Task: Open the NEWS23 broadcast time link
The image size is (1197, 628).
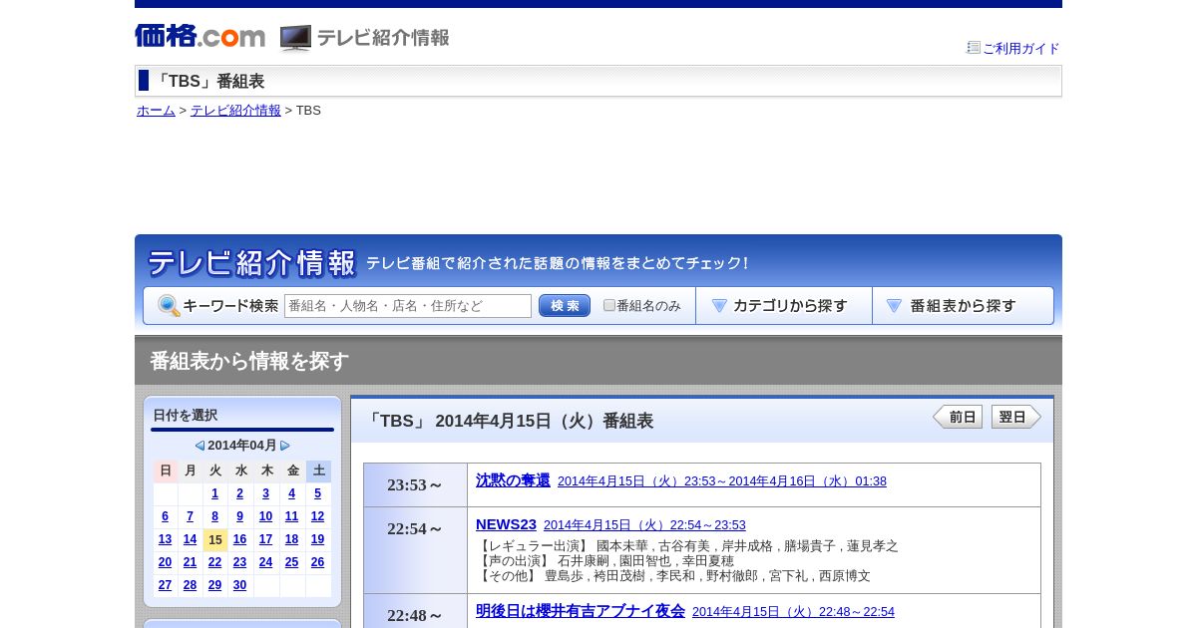Action: click(644, 525)
